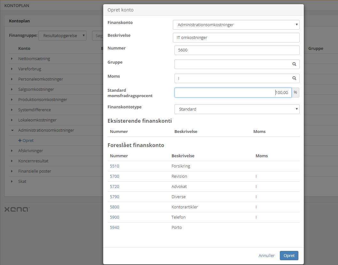Click the search icon in Moms field
Viewport: 338px width, 265px height.
(294, 78)
